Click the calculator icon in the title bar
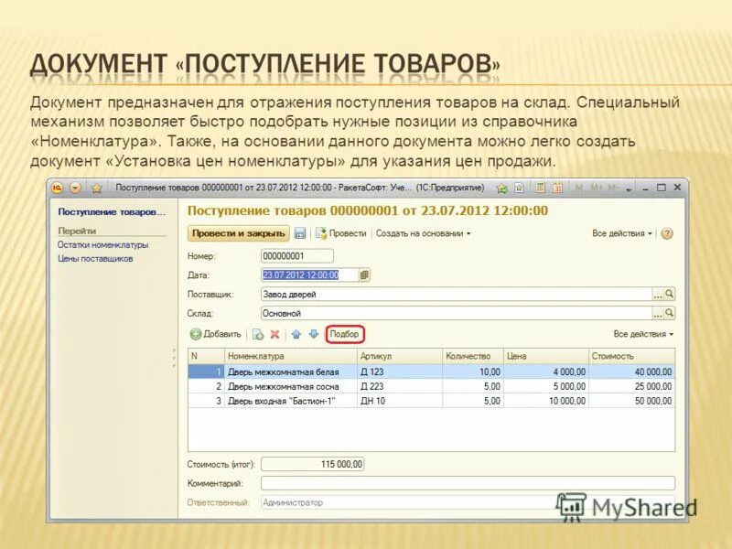Viewport: 732px width, 549px height. 540,188
